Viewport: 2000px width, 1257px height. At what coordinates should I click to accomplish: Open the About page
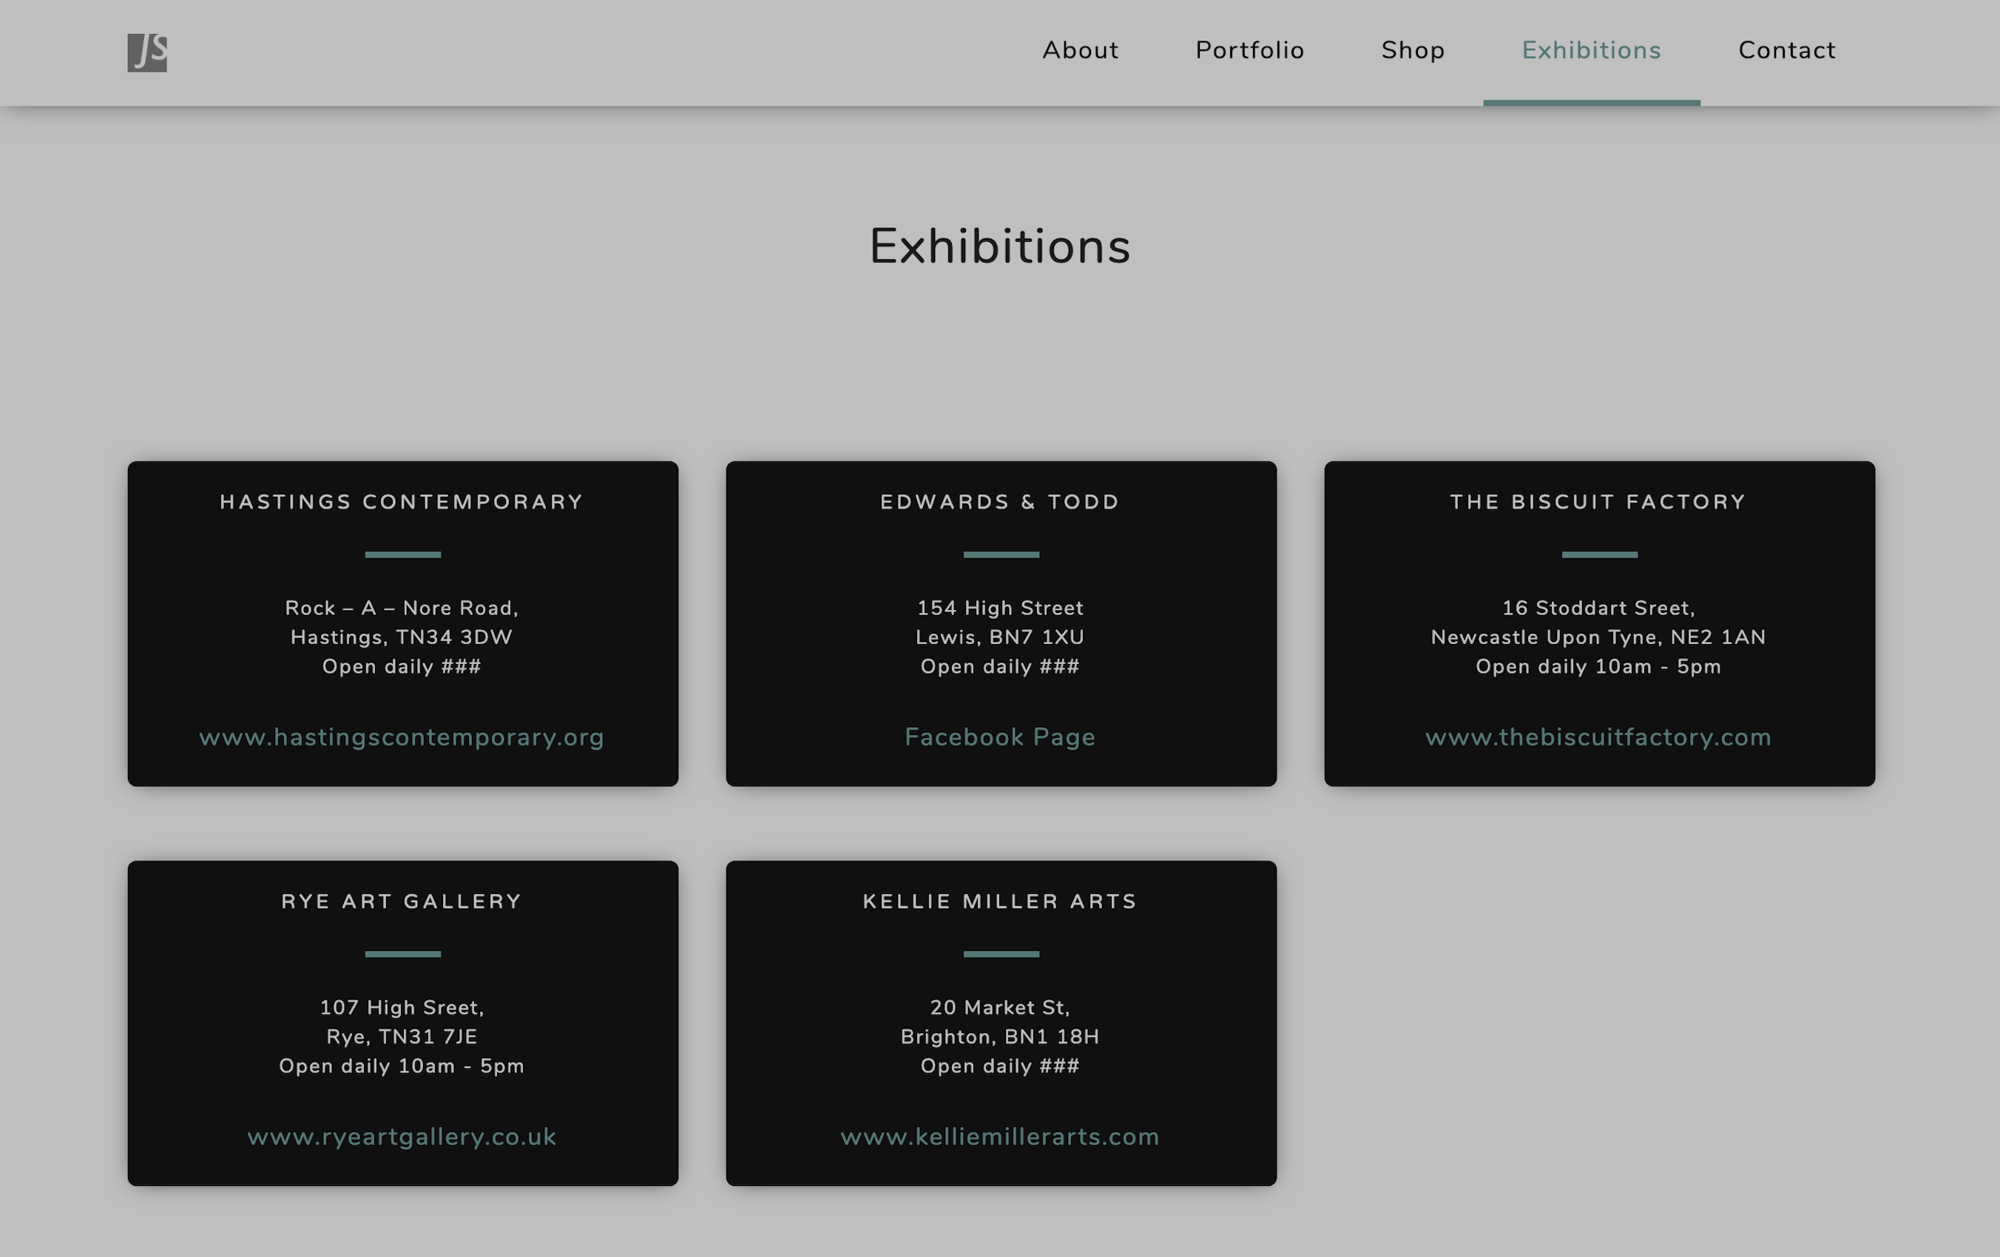tap(1081, 50)
